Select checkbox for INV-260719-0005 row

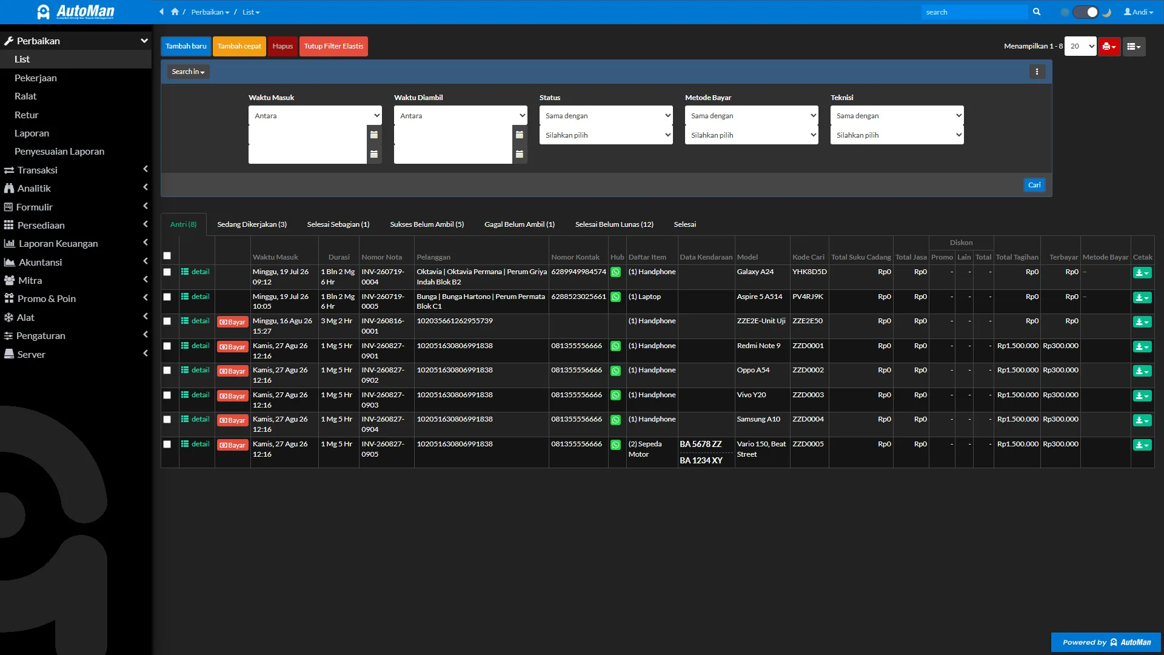pyautogui.click(x=167, y=297)
